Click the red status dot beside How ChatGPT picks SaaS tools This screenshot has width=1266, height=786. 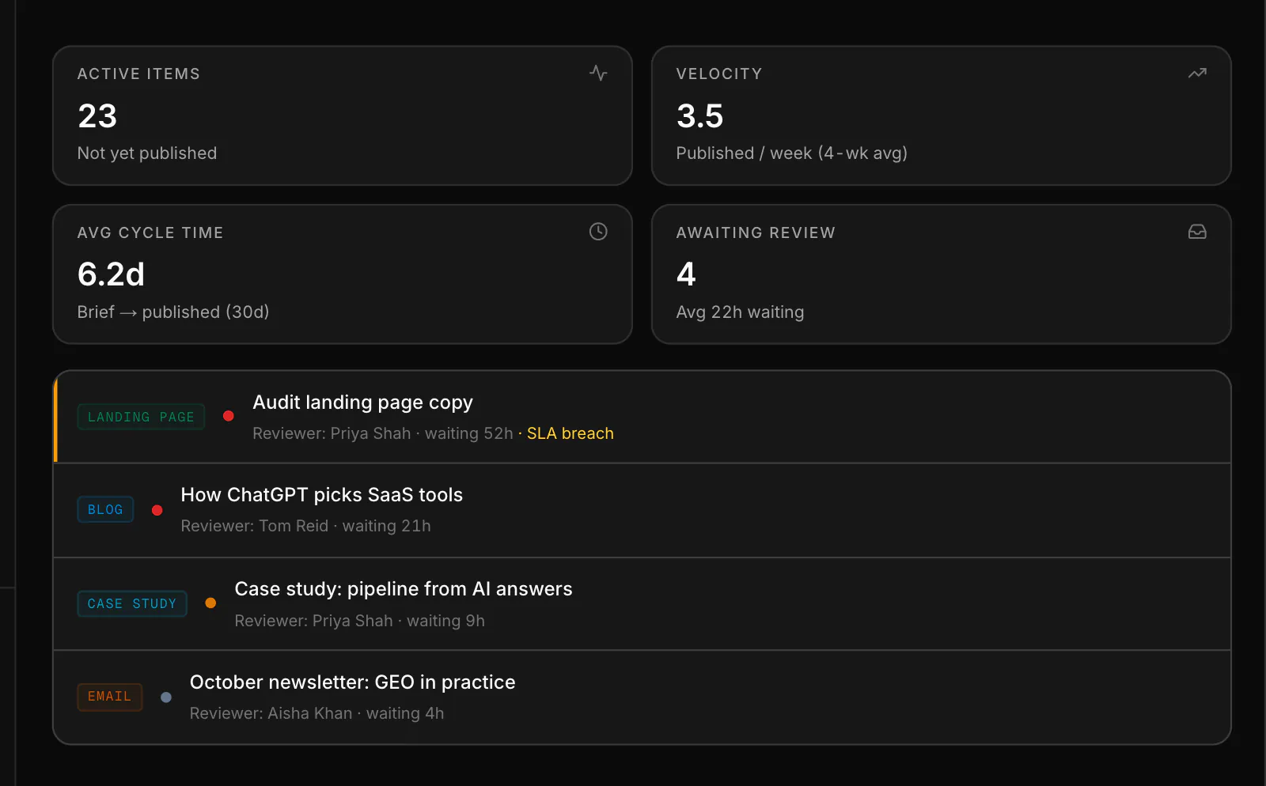click(157, 510)
